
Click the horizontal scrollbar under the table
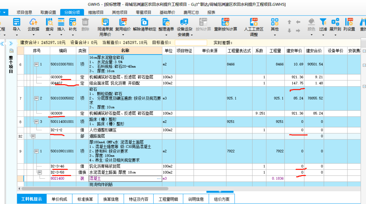click(x=95, y=189)
